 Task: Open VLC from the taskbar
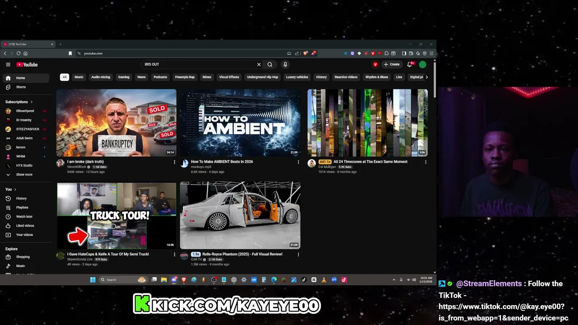click(x=324, y=280)
